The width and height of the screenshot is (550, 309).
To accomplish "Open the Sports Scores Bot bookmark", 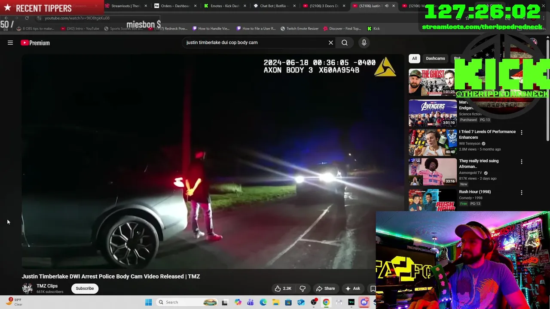I will click(x=123, y=29).
